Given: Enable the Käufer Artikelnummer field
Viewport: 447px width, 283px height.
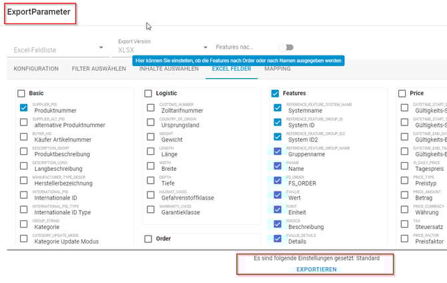Looking at the screenshot, I should pyautogui.click(x=24, y=137).
